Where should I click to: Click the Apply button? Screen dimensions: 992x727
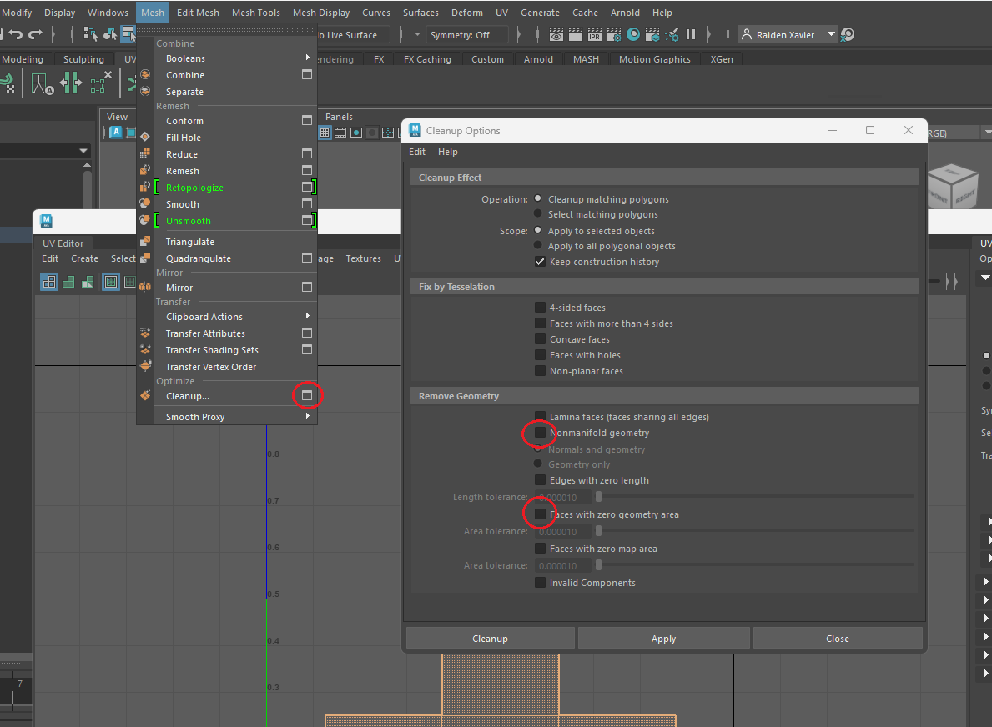663,639
